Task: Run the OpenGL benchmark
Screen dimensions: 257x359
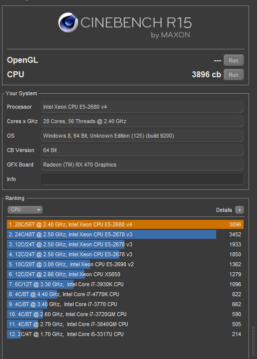Action: point(234,60)
